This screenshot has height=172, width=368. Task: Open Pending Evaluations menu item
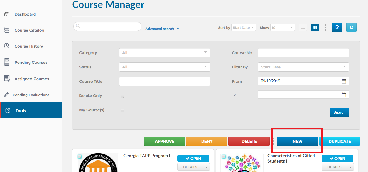pyautogui.click(x=31, y=95)
